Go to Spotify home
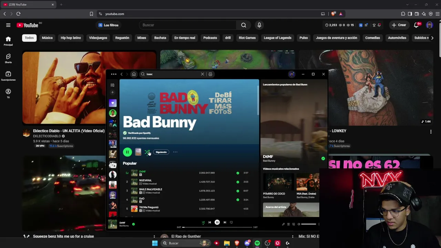The height and width of the screenshot is (248, 441). coord(134,74)
